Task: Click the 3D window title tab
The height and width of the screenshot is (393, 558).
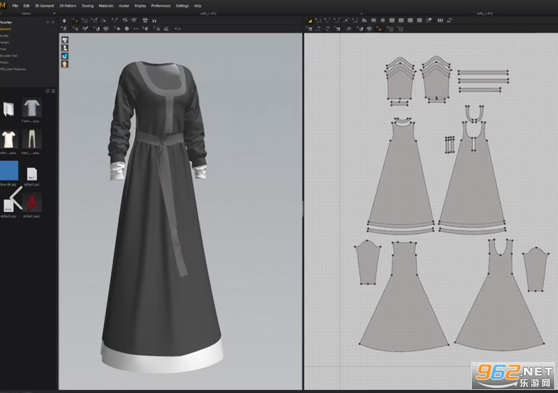Action: [208, 14]
